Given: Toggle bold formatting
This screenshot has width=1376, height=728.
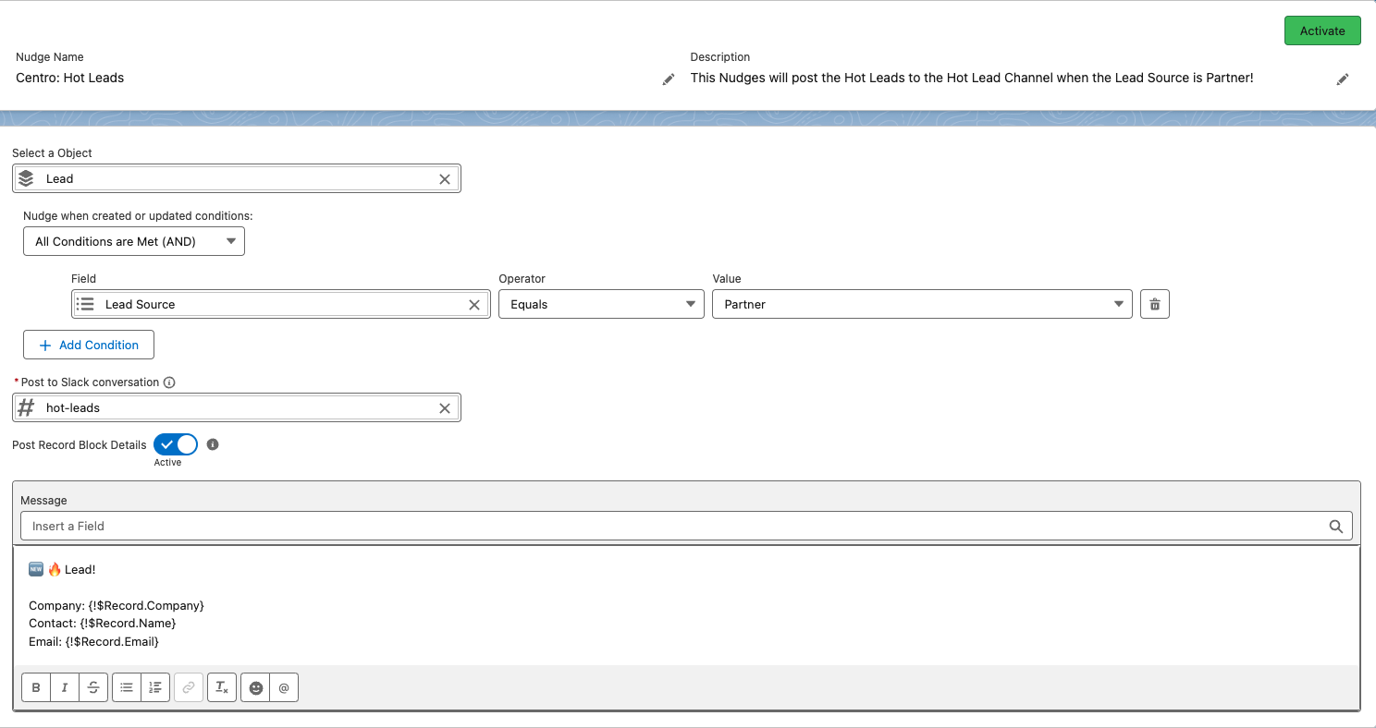Looking at the screenshot, I should tap(36, 687).
